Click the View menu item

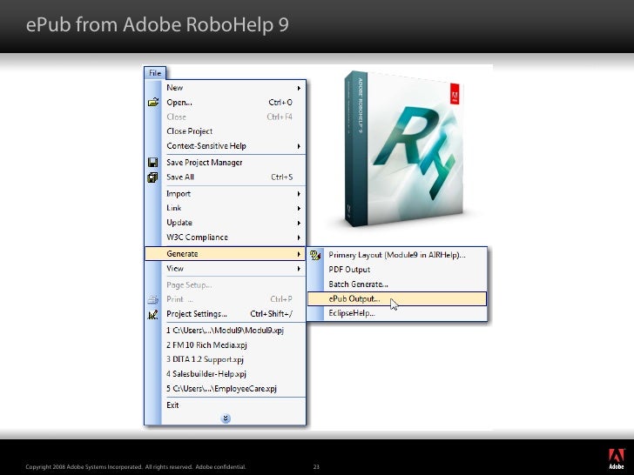pos(225,269)
